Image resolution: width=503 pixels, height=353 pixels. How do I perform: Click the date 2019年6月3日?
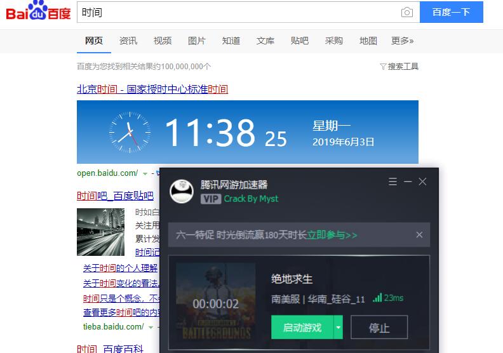pyautogui.click(x=343, y=142)
